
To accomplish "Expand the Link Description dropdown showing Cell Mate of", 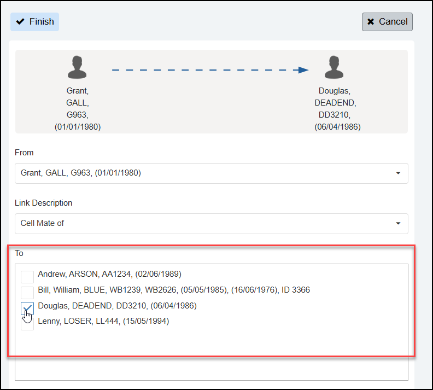I will [211, 223].
